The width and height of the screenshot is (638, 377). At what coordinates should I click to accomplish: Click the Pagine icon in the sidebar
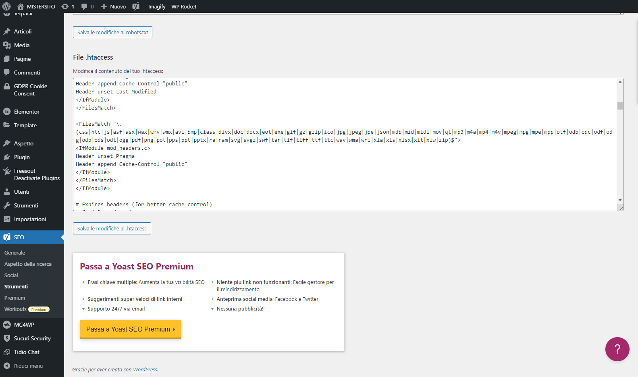point(7,59)
